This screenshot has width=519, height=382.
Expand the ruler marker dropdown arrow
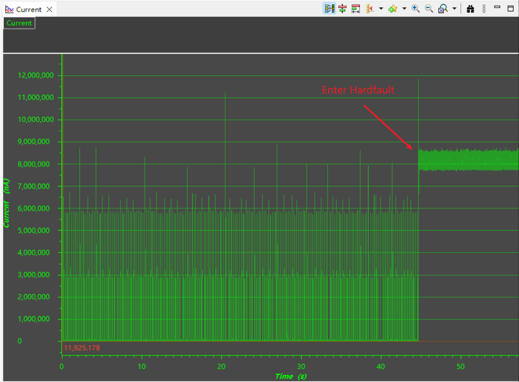tap(381, 9)
